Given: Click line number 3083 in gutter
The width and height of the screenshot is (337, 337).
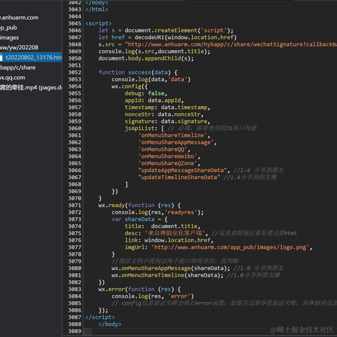Looking at the screenshot, I should (x=74, y=289).
